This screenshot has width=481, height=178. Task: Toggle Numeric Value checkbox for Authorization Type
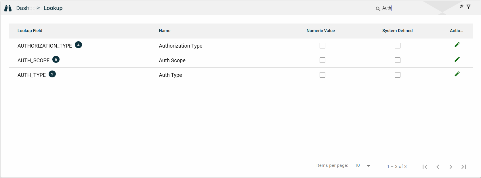(x=322, y=46)
